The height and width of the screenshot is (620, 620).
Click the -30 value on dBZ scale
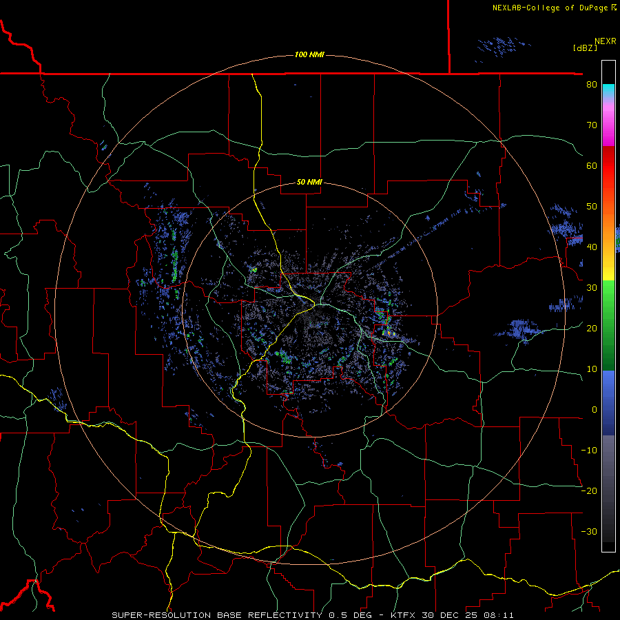(x=589, y=531)
